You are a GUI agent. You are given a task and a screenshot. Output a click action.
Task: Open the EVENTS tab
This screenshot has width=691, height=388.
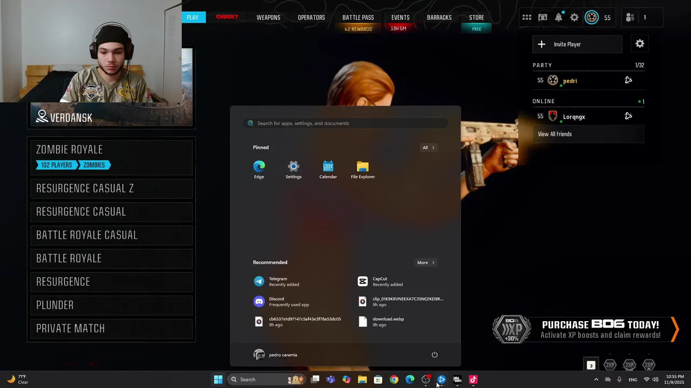click(x=400, y=18)
